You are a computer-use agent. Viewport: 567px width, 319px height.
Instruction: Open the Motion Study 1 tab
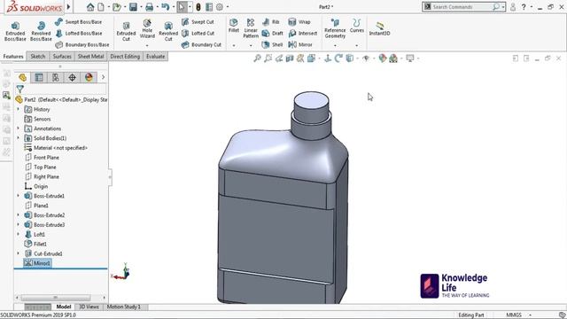124,307
